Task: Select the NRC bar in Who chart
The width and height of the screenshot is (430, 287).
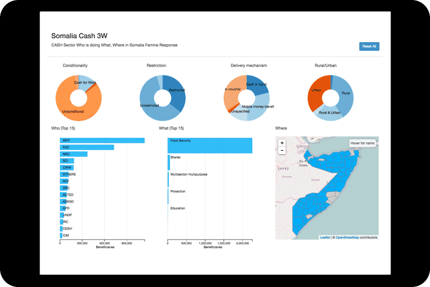Action: click(73, 154)
